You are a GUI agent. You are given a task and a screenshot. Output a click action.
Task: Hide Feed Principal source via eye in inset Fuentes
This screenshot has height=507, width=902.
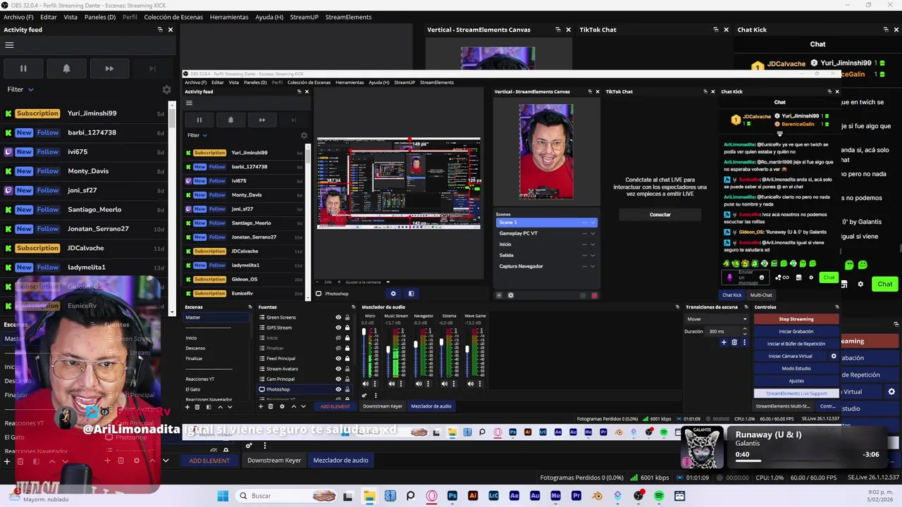point(338,358)
